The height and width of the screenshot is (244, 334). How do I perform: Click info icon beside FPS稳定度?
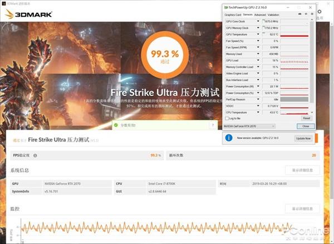[35, 155]
